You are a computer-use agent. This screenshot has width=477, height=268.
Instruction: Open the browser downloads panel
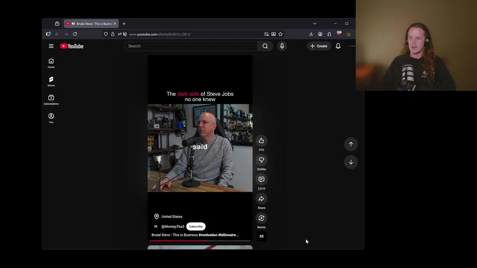coord(311,34)
